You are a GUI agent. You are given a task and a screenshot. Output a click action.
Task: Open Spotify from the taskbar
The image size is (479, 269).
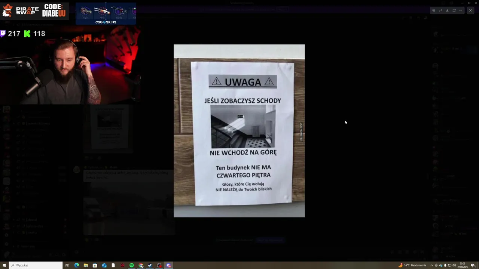click(x=131, y=265)
